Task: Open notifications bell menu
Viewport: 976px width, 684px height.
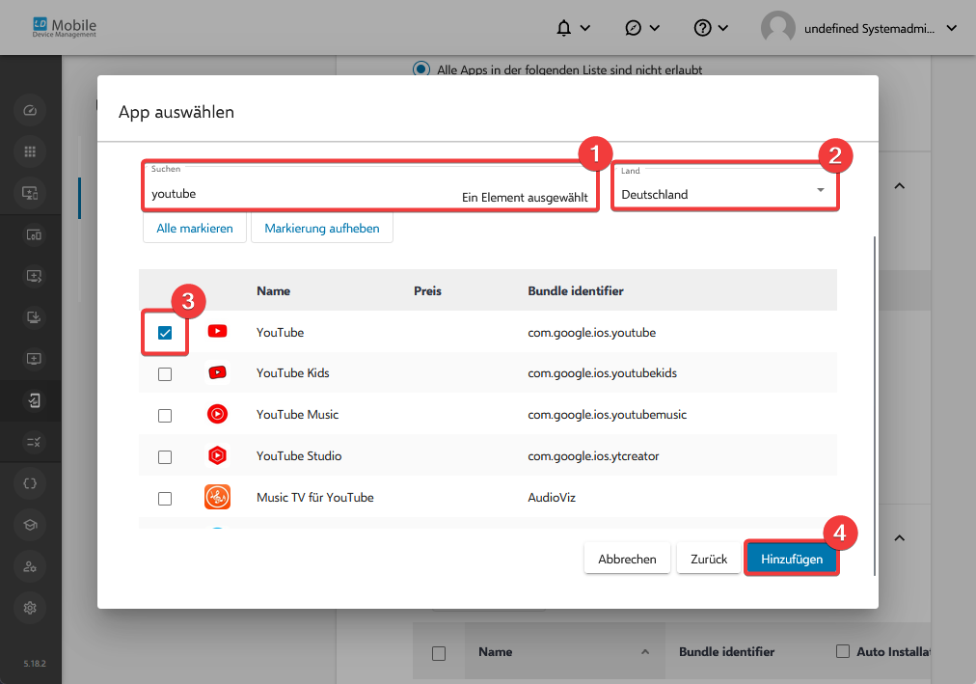Action: pos(573,28)
